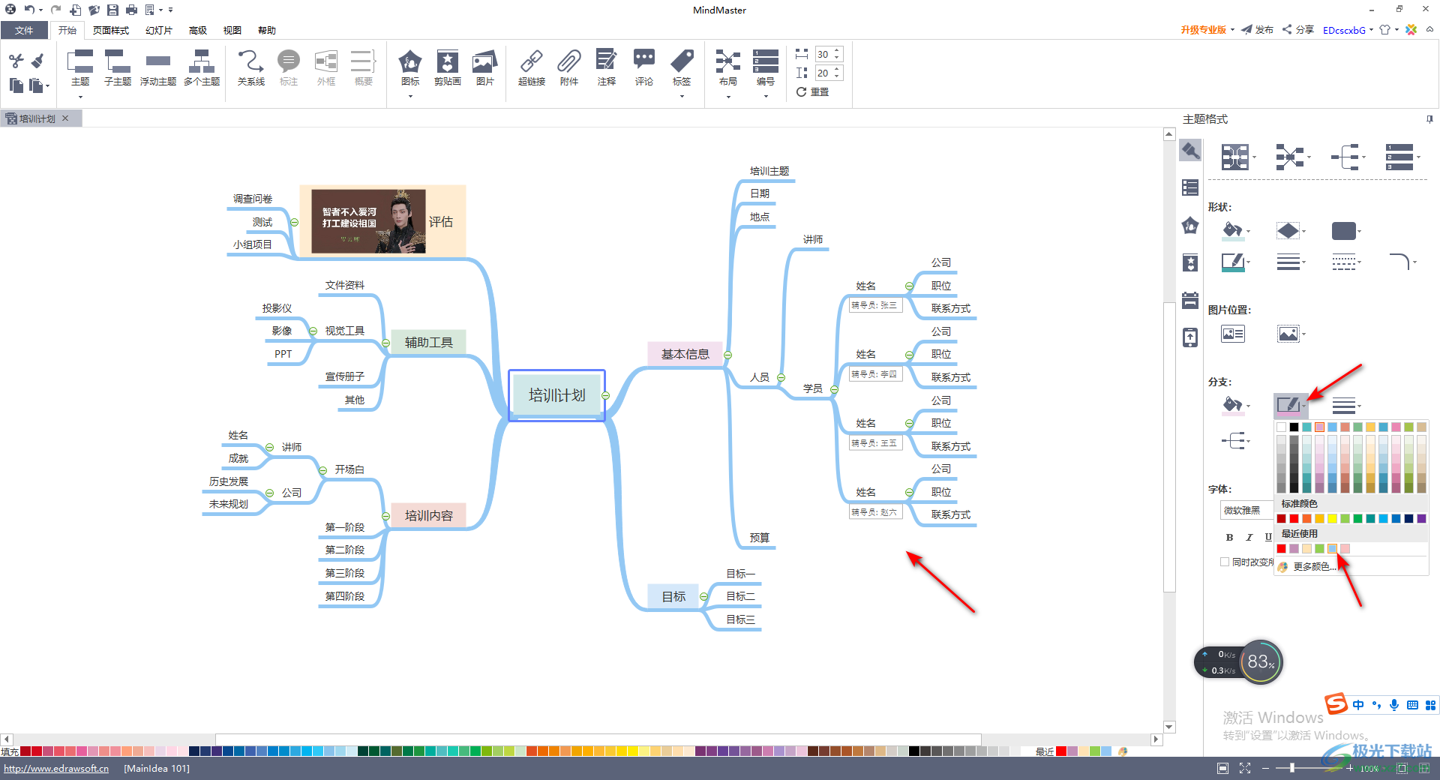Screen dimensions: 1440x780
Task: Open the edrawsoft.cn link
Action: point(56,769)
